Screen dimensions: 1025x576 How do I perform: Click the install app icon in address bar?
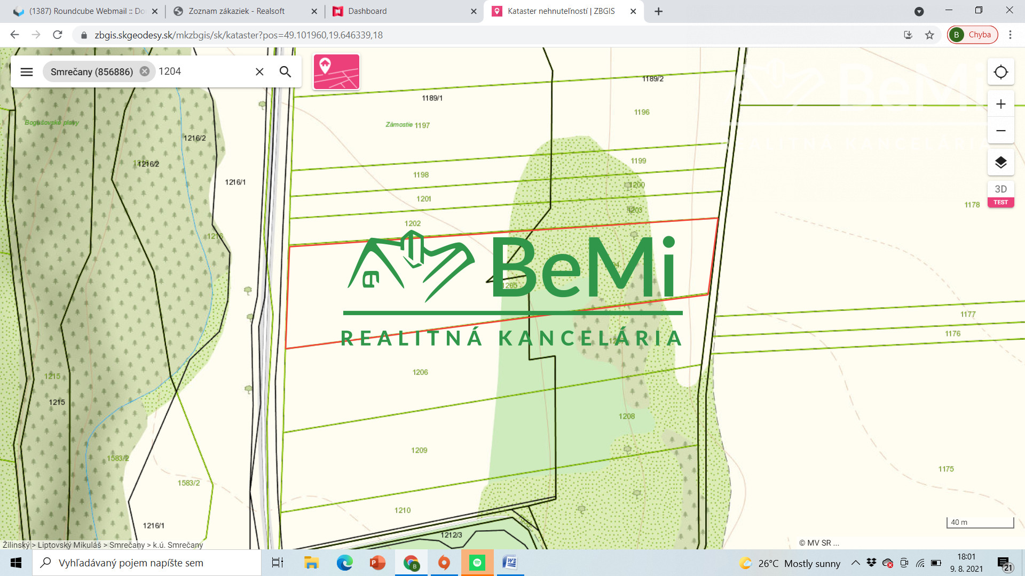coord(908,35)
